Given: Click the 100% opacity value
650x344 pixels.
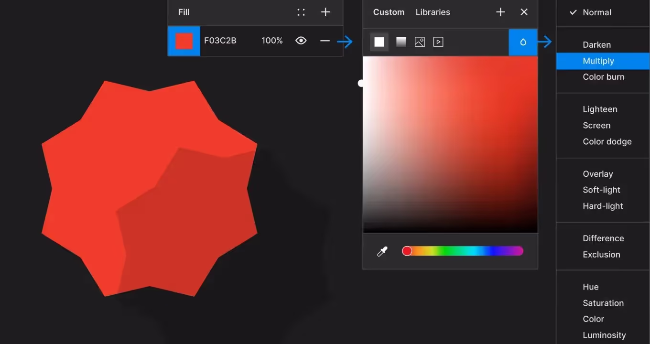Looking at the screenshot, I should tap(272, 41).
